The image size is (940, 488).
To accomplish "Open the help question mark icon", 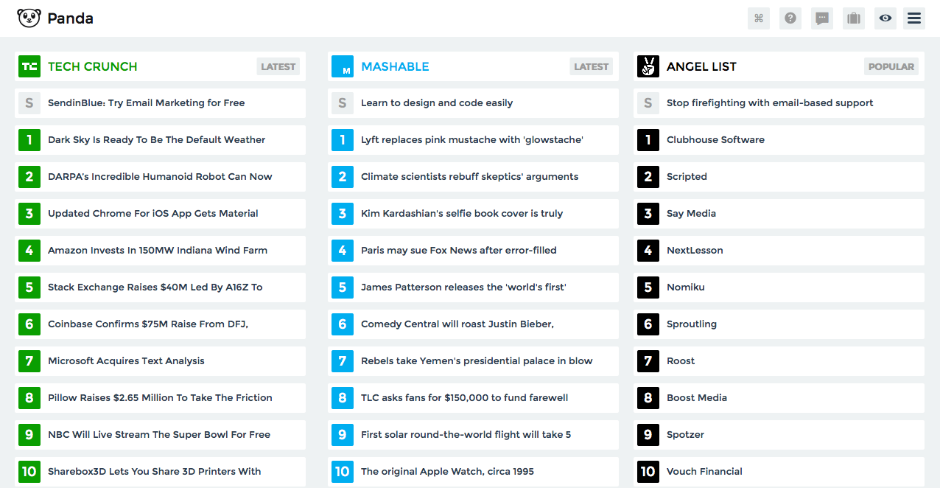I will coord(790,18).
